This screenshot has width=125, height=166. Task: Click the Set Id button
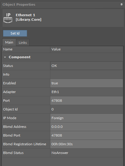(x=15, y=33)
